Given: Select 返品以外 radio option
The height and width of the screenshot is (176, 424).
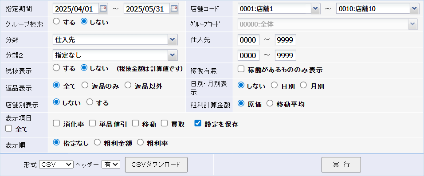Looking at the screenshot, I should point(128,86).
